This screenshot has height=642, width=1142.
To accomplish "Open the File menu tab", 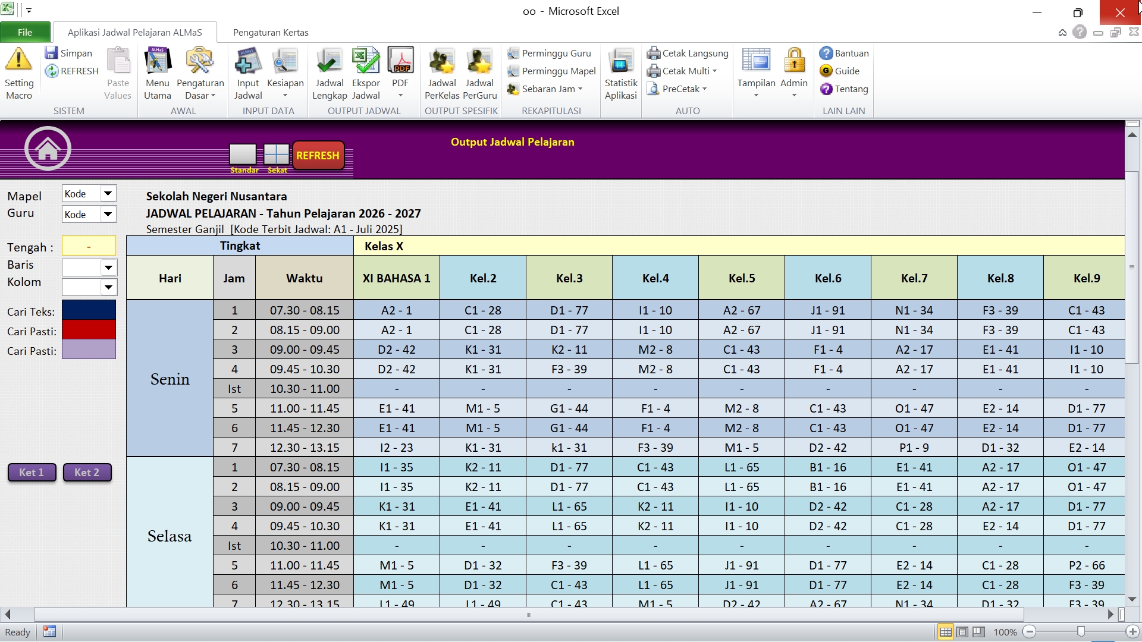I will tap(25, 33).
